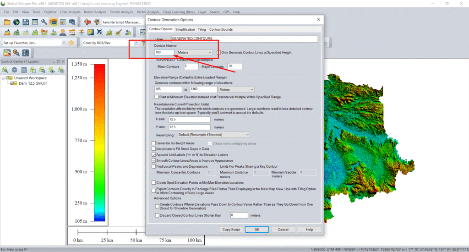Switch to the Contour Bounds tab
This screenshot has width=469, height=252.
click(x=221, y=29)
